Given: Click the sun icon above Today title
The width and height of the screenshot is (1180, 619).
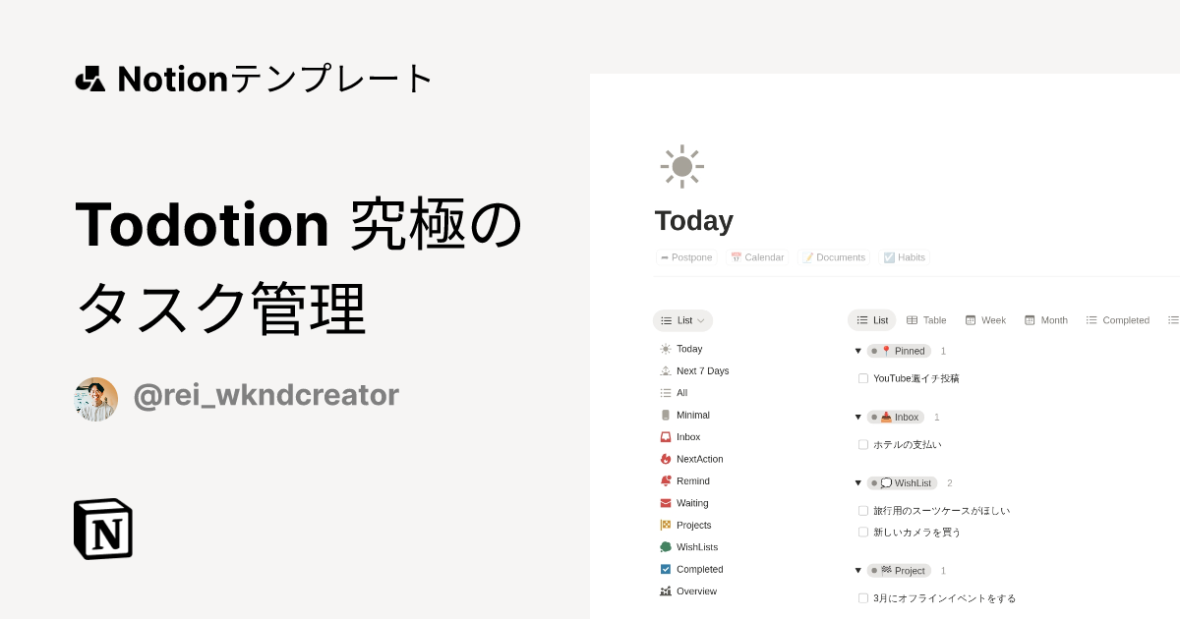Looking at the screenshot, I should pos(681,166).
